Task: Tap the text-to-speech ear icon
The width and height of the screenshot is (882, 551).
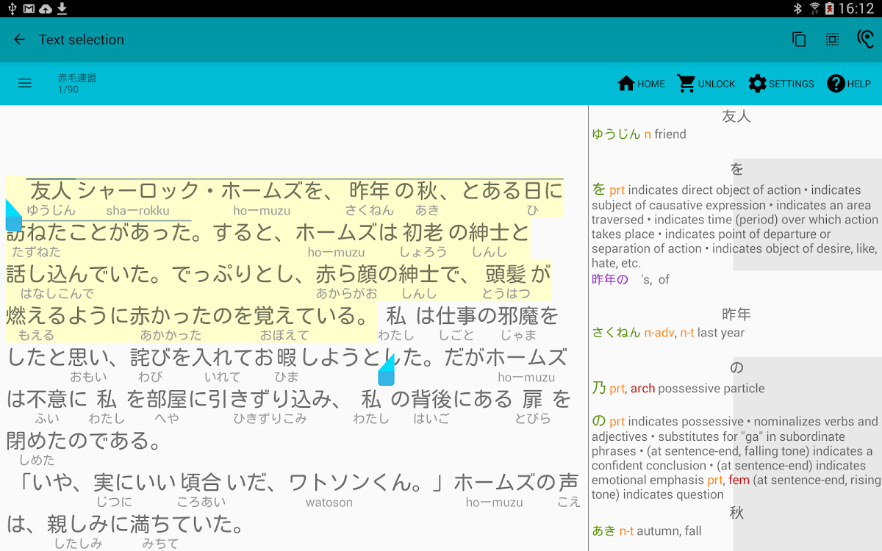Action: 865,40
